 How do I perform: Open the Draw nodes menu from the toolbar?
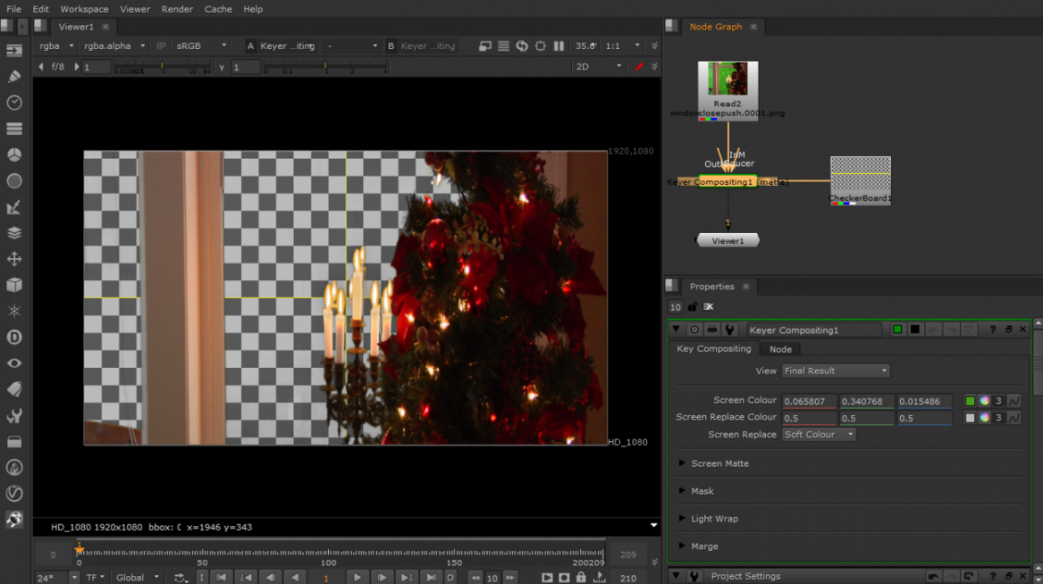(14, 76)
